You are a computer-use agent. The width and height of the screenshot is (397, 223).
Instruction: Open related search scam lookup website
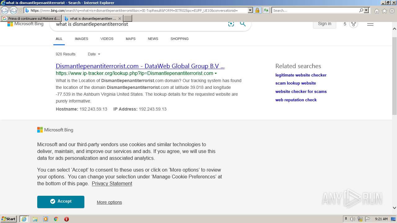coord(296,83)
